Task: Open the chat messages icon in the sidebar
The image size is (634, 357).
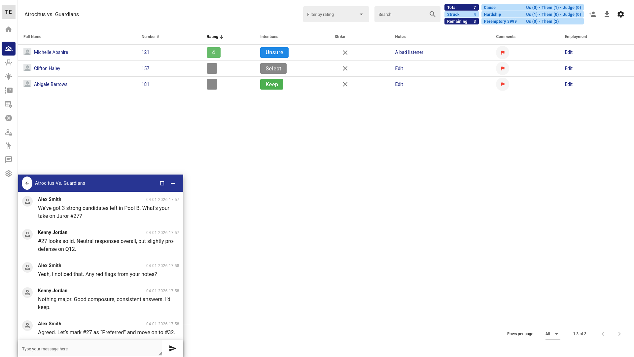Action: coord(9,160)
